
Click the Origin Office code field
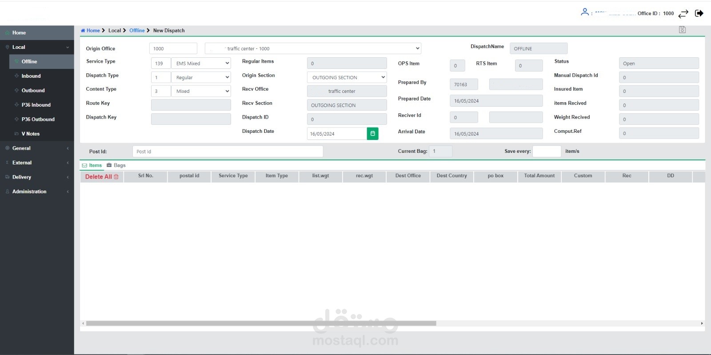(173, 48)
